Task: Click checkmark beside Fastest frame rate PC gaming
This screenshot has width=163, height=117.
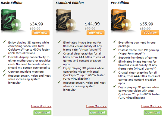Action: pyautogui.click(x=115, y=50)
